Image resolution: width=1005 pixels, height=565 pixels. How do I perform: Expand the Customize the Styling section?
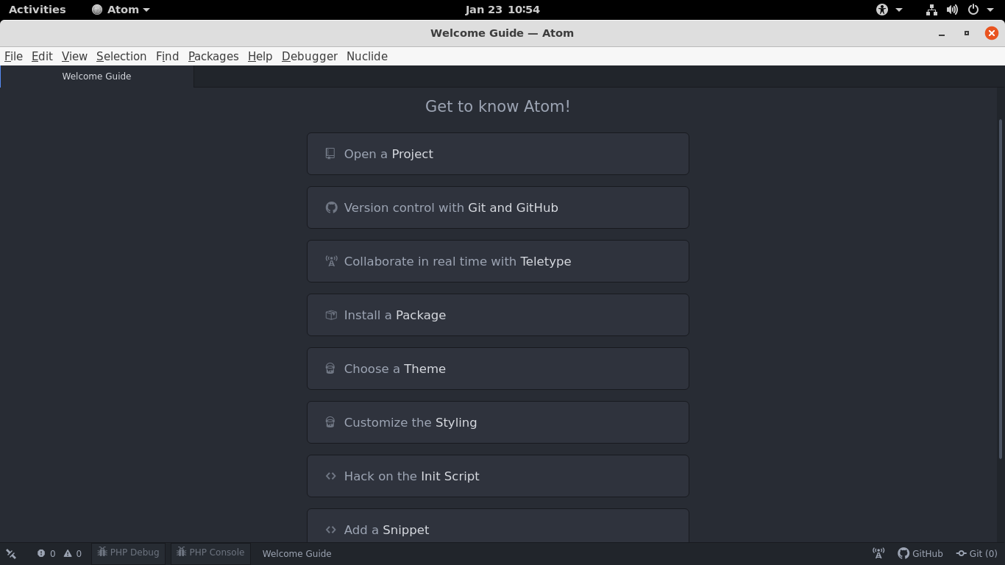(498, 422)
